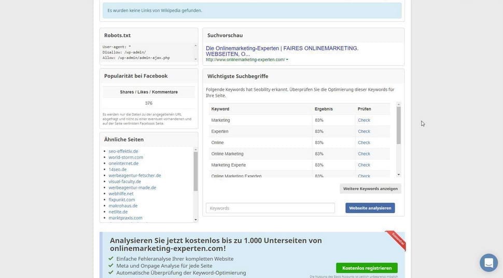Click the down arrow of keyword table scrollbar
Screen dimensions: 503x278
click(399, 174)
